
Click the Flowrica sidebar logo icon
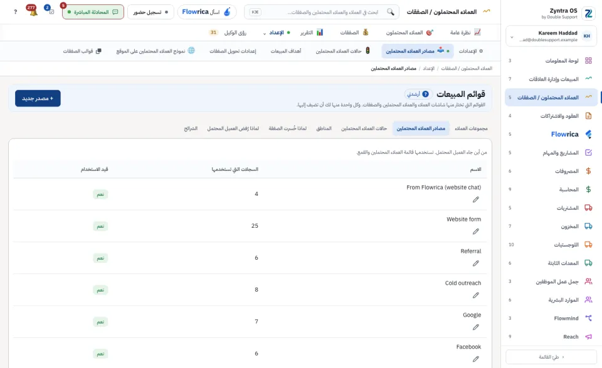point(588,134)
